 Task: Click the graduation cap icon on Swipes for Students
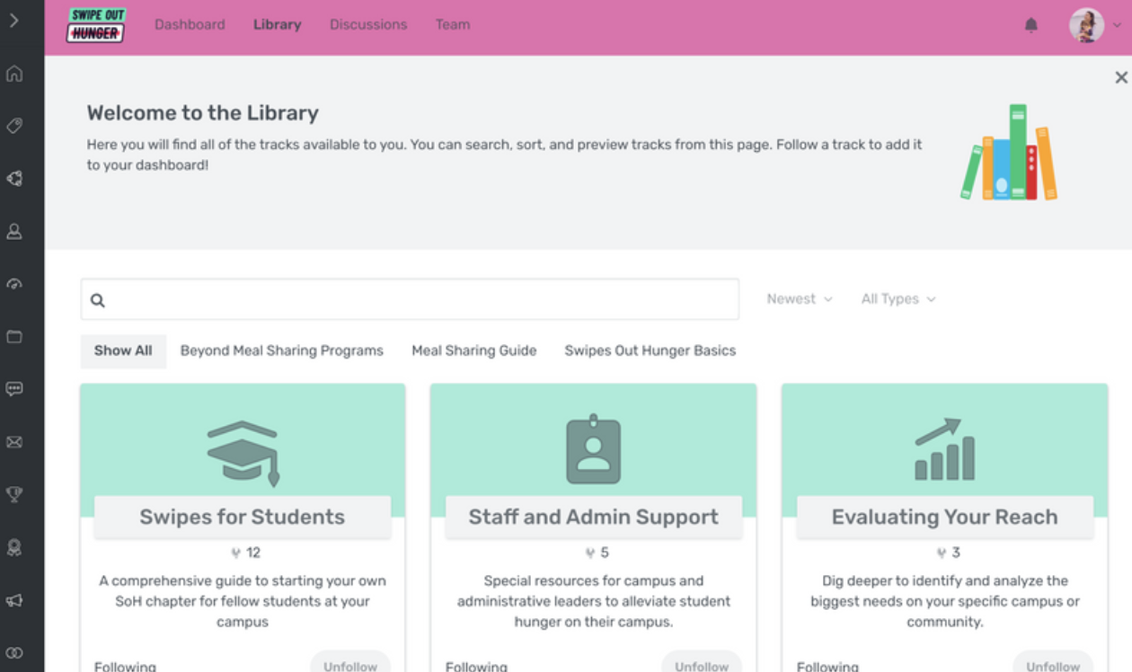[243, 454]
